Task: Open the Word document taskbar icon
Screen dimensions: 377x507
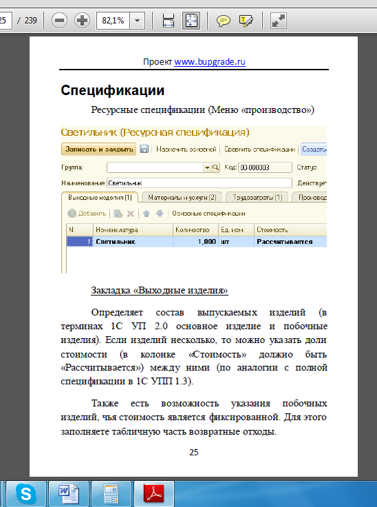Action: [x=69, y=494]
